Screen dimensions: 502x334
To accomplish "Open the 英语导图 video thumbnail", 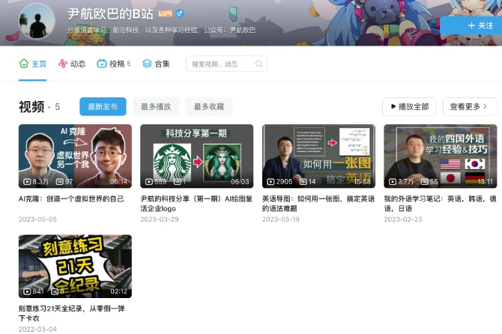I will tap(319, 156).
